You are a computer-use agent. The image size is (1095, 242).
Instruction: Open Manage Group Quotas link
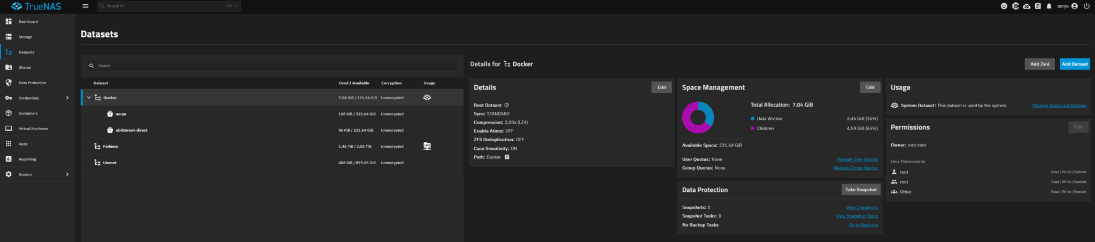[855, 168]
